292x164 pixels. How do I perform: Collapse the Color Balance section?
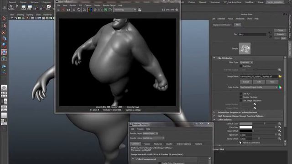tap(214, 119)
